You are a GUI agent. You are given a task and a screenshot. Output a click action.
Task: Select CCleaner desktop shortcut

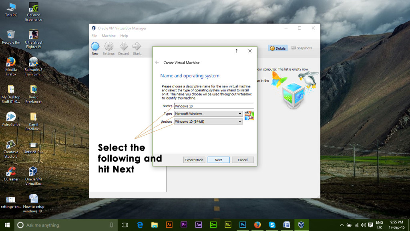pyautogui.click(x=11, y=174)
